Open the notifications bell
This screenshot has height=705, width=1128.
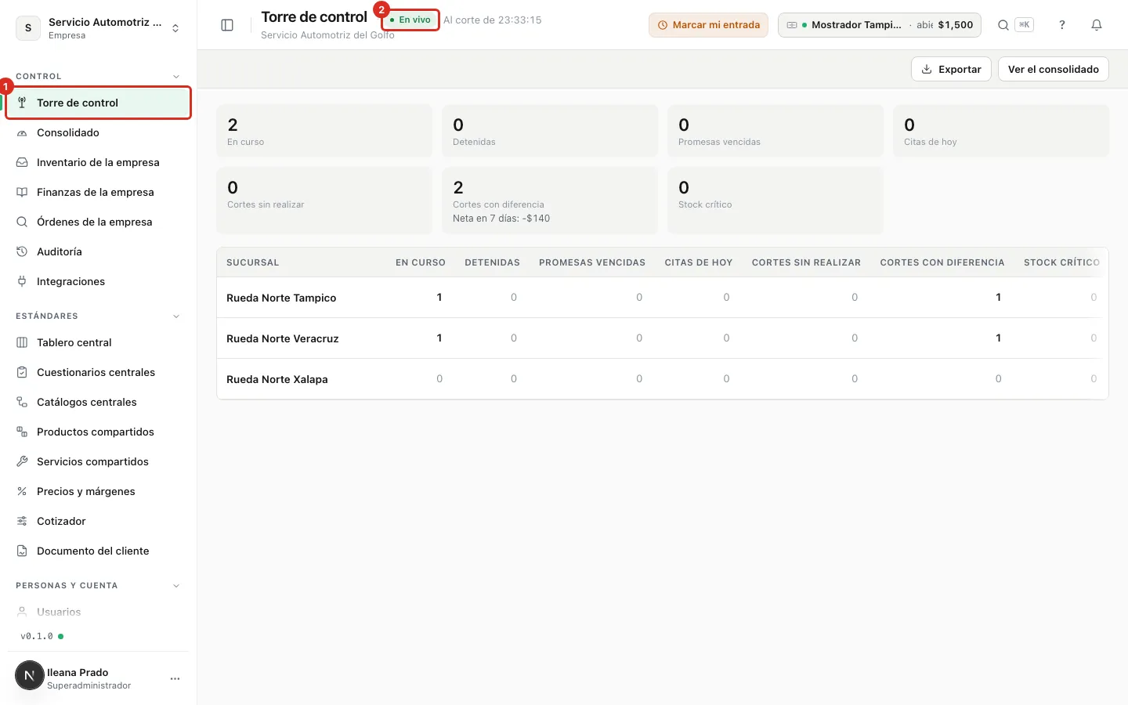coord(1097,25)
